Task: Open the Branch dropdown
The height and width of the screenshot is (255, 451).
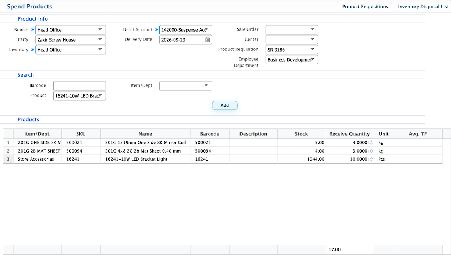Action: point(71,30)
